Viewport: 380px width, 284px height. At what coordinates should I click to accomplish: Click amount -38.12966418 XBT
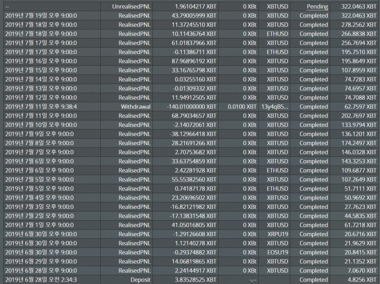pyautogui.click(x=193, y=134)
